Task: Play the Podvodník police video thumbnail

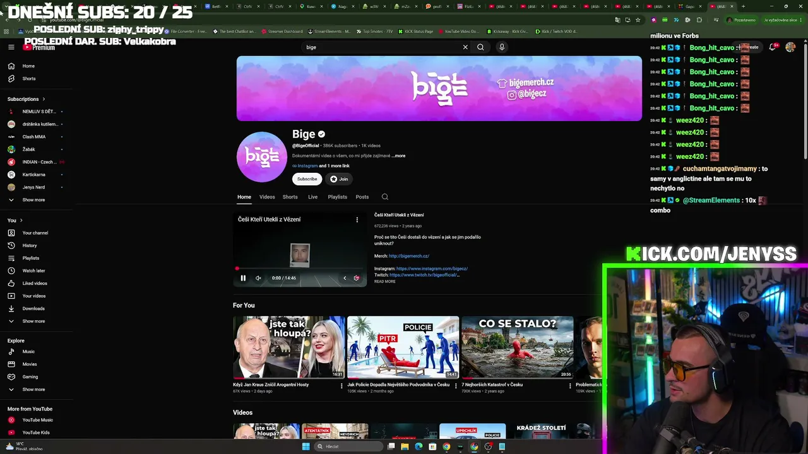Action: pos(403,347)
